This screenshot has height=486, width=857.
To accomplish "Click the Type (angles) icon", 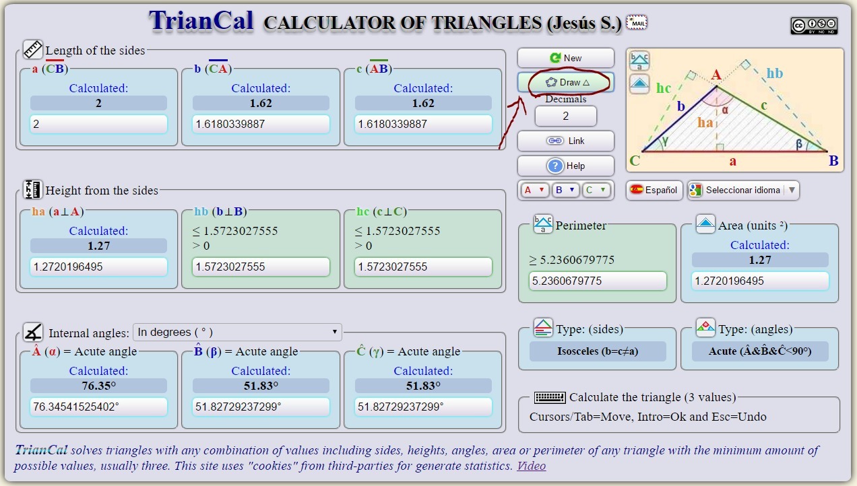I will pyautogui.click(x=705, y=328).
